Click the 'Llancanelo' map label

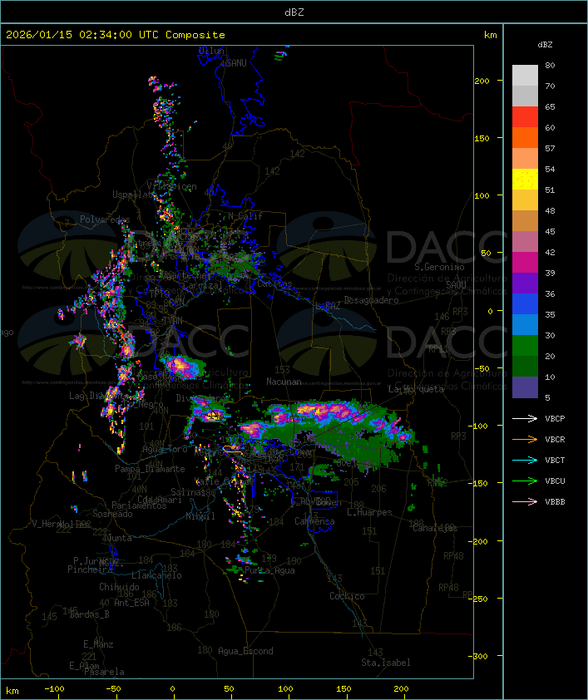pos(156,575)
